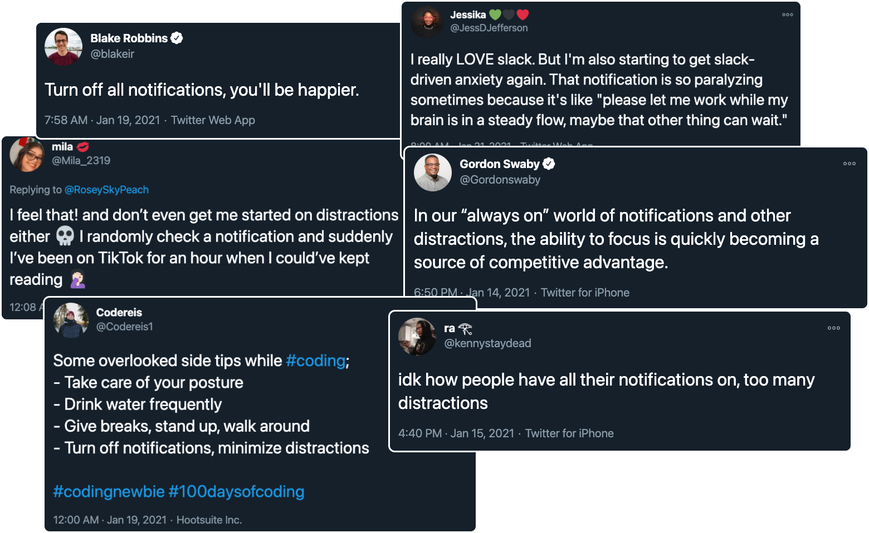This screenshot has height=533, width=869.
Task: Open the @RoseySkyPeach mention link
Action: click(106, 190)
